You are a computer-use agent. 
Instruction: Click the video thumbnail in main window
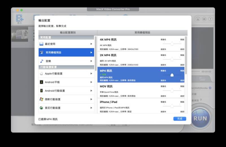click(19, 34)
